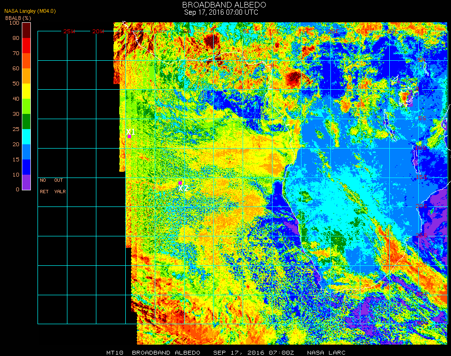Image resolution: width=451 pixels, height=356 pixels.
Task: Click the 'NASA Langley (M04.0)' label
Action: click(x=30, y=11)
